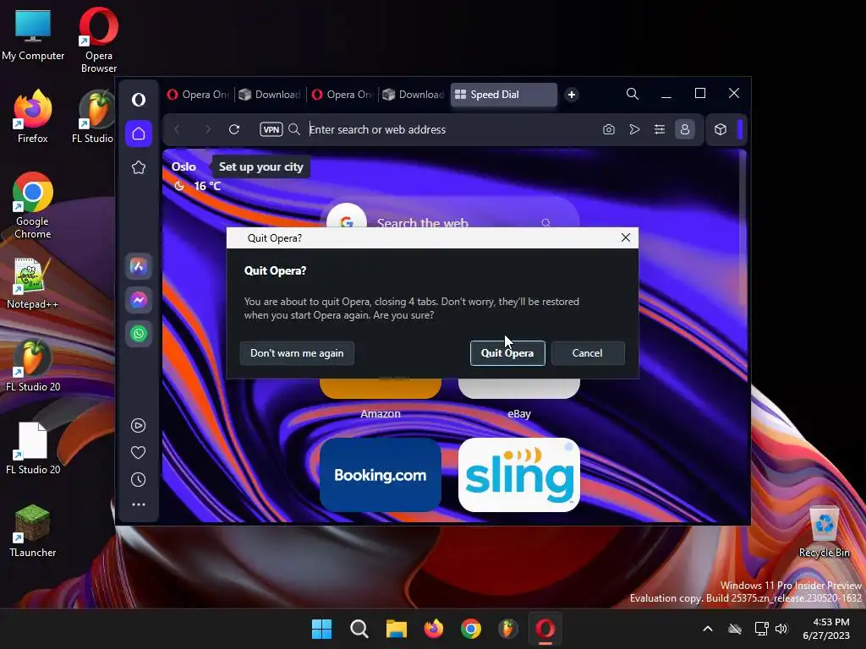Select the Opera Browser desktop shortcut
Image resolution: width=866 pixels, height=649 pixels.
point(99,41)
